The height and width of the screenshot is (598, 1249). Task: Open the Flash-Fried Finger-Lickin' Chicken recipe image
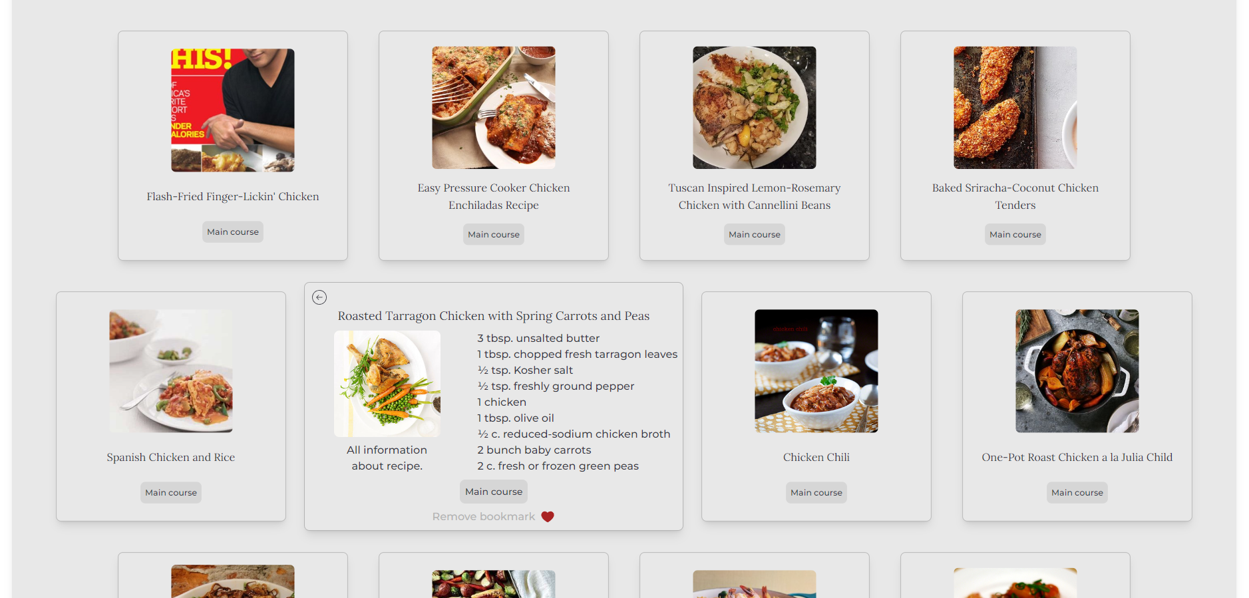point(233,110)
